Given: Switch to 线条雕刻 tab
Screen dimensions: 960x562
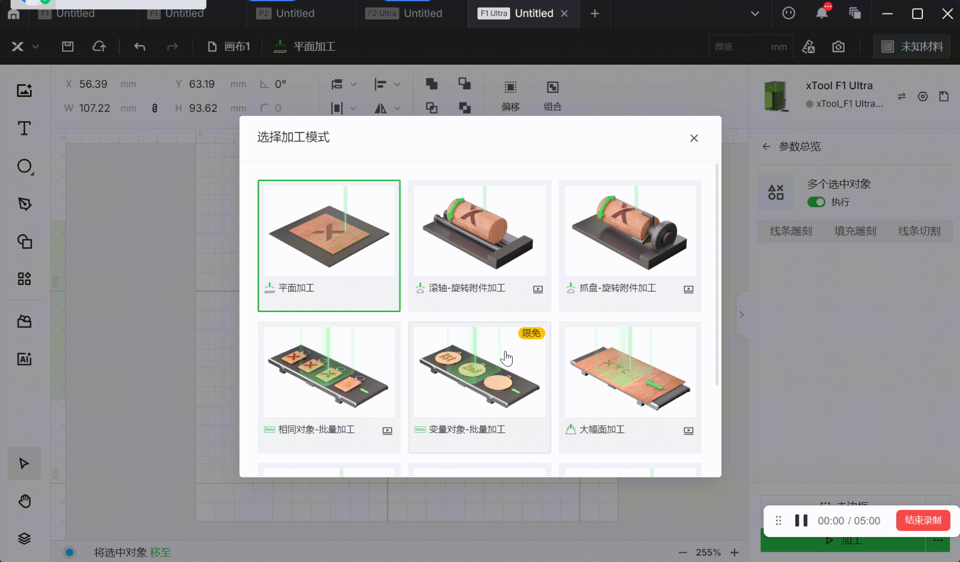Looking at the screenshot, I should tap(791, 231).
